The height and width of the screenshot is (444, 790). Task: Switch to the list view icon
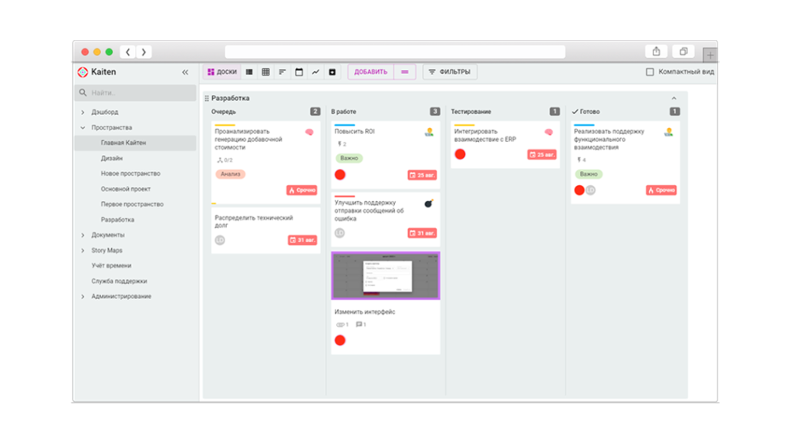click(249, 72)
